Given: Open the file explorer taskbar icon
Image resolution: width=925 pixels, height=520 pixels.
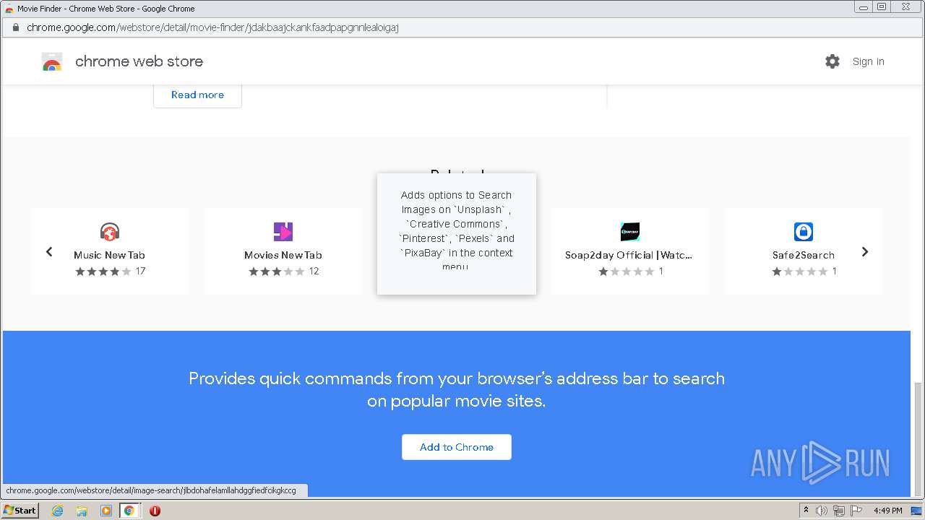Looking at the screenshot, I should tap(82, 511).
